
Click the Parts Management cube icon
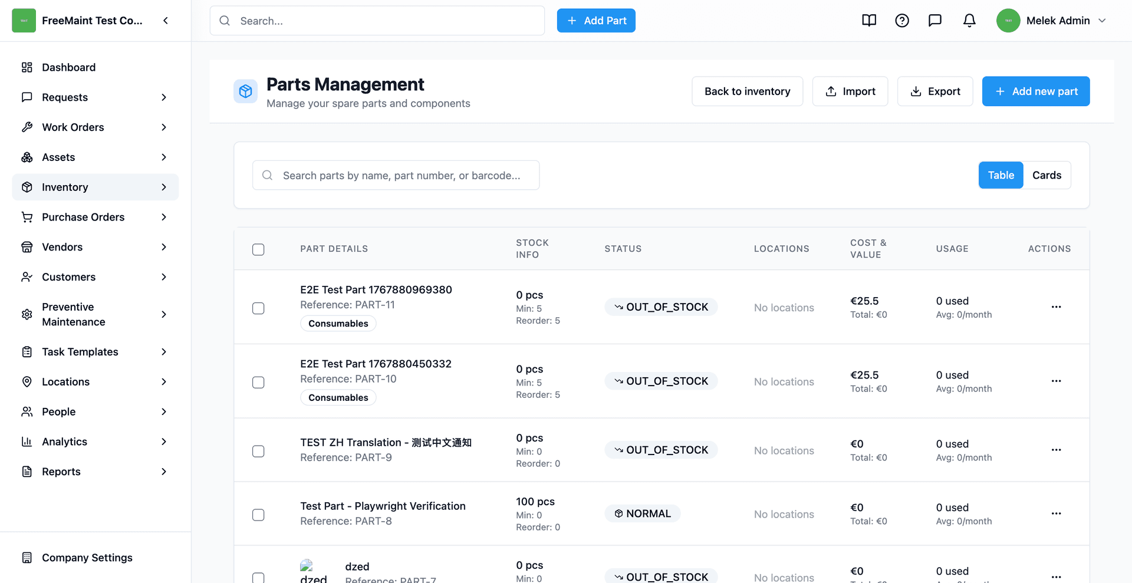click(245, 91)
